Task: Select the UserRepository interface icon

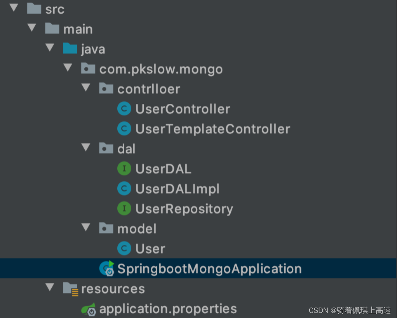Action: click(x=124, y=209)
